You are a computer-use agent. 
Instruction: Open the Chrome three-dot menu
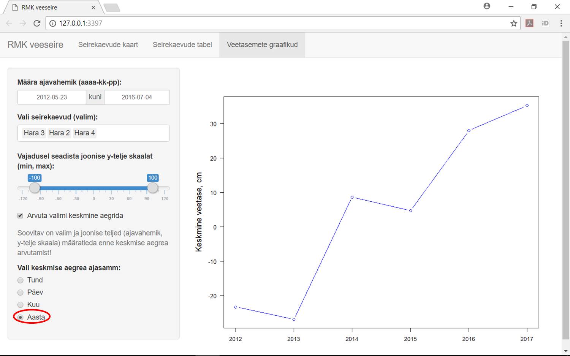coord(561,23)
